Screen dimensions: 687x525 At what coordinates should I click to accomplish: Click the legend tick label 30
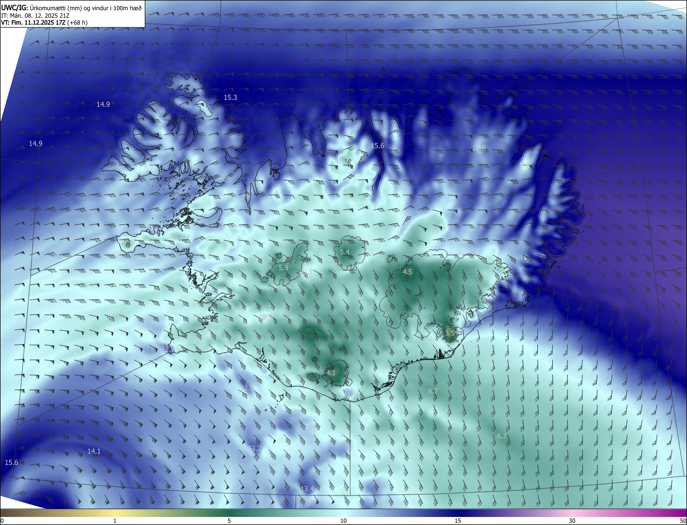point(572,521)
